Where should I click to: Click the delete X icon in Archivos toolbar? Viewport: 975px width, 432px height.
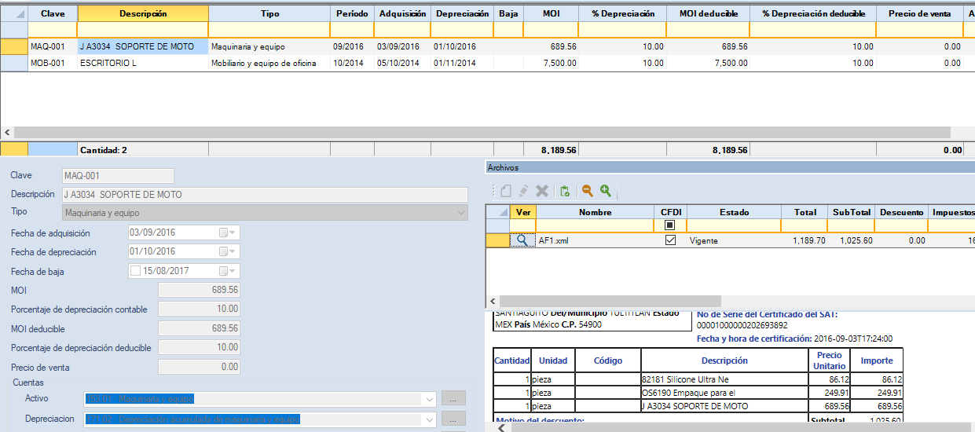(541, 191)
